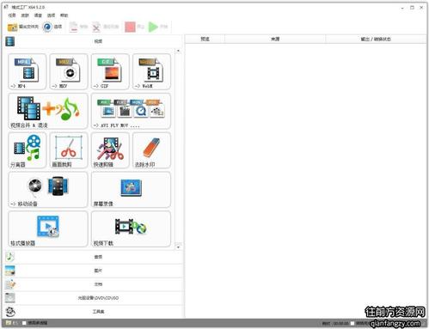Open the last menu bar item, Help
This screenshot has width=429, height=329.
point(64,15)
